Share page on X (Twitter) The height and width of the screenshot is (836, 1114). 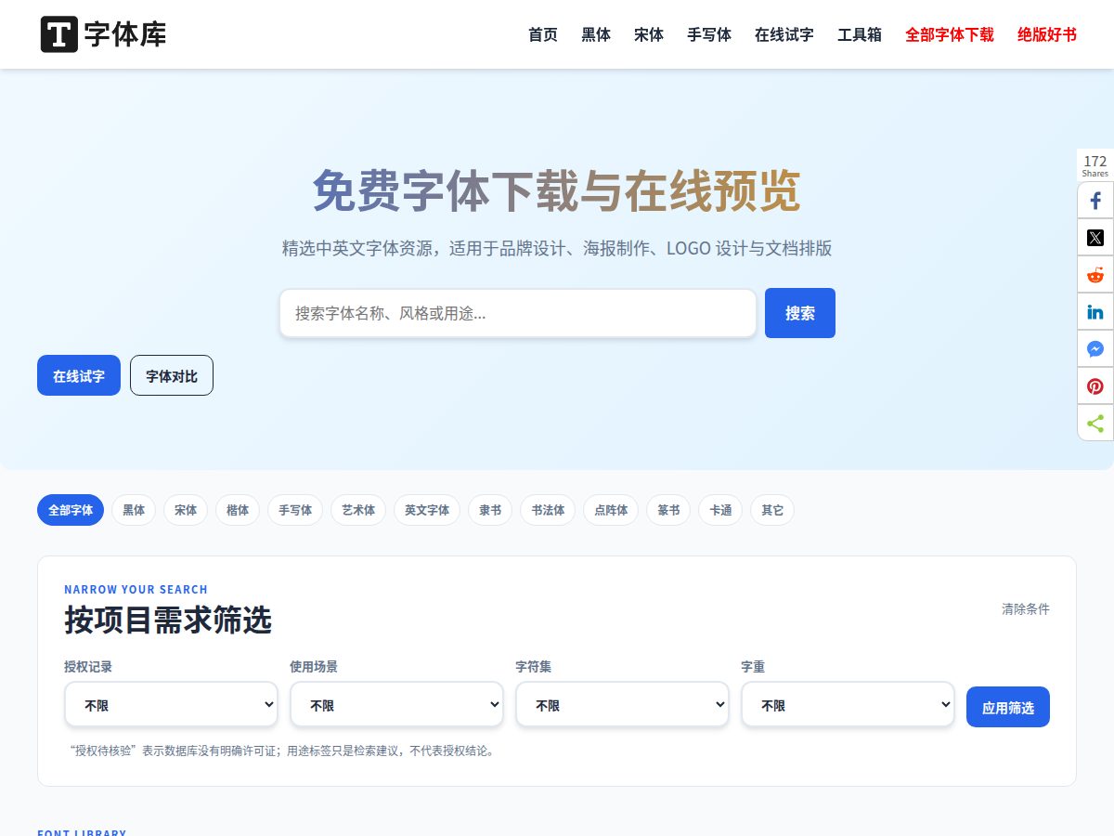[1095, 238]
